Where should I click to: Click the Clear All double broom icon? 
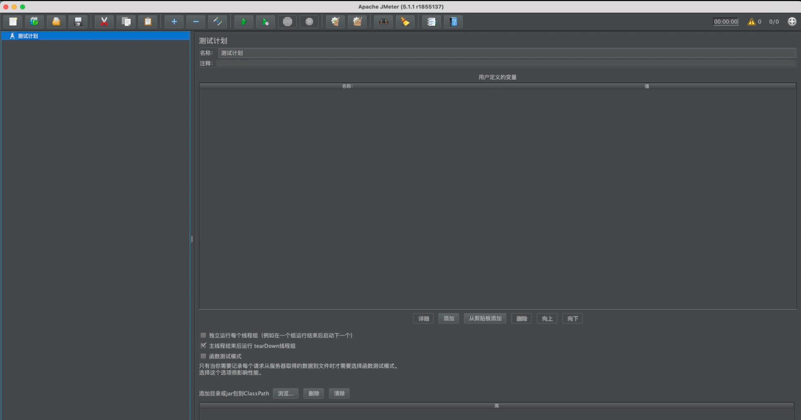[x=357, y=22]
